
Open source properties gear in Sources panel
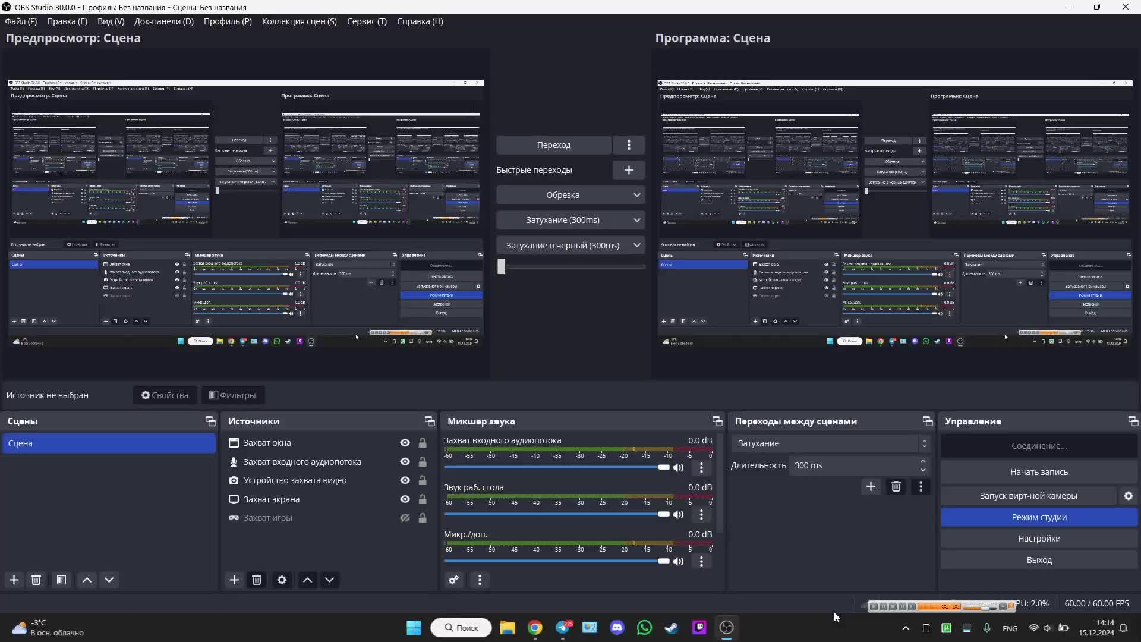click(x=282, y=580)
